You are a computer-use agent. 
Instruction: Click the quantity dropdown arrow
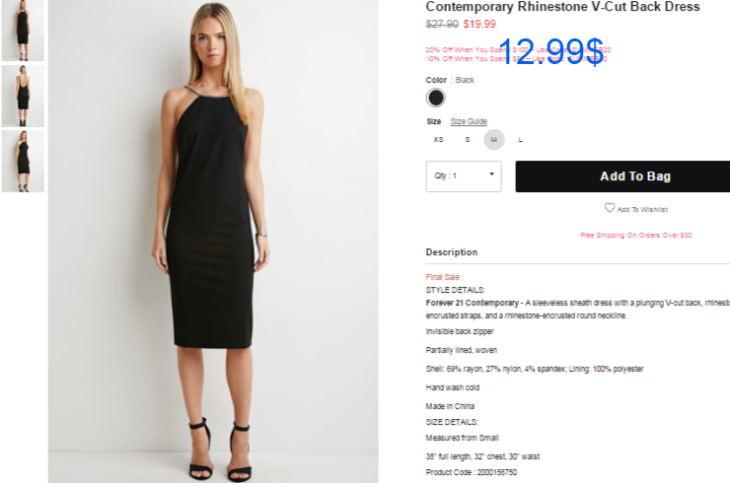(x=491, y=174)
